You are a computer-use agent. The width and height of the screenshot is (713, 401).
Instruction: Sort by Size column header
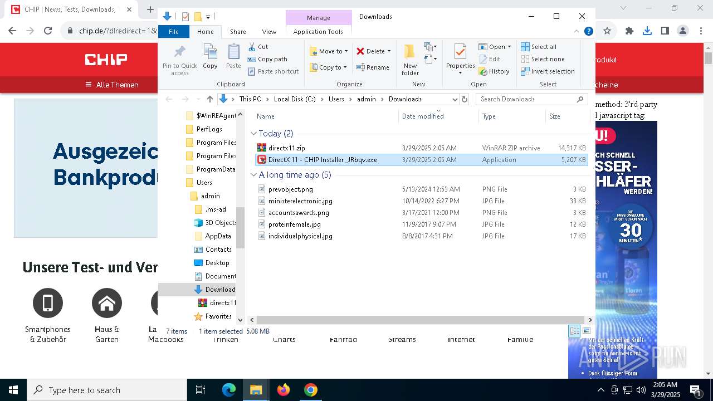(x=568, y=116)
